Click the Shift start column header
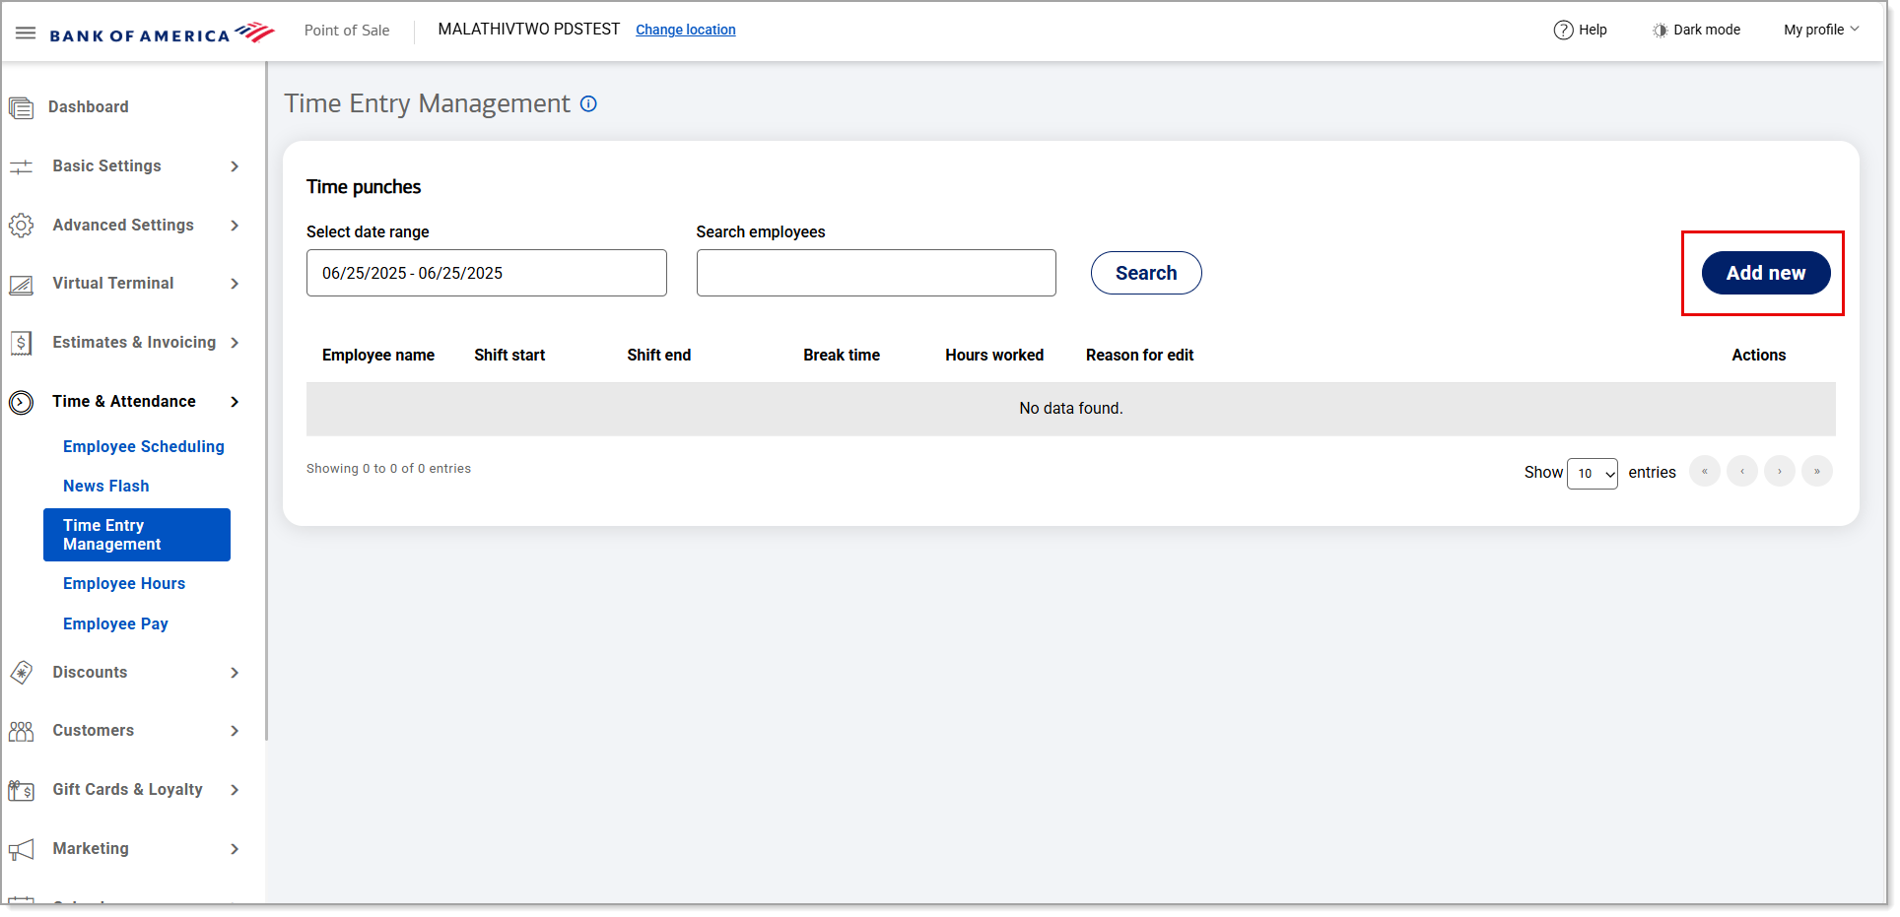Screen dimensions: 1900x917 pos(509,355)
